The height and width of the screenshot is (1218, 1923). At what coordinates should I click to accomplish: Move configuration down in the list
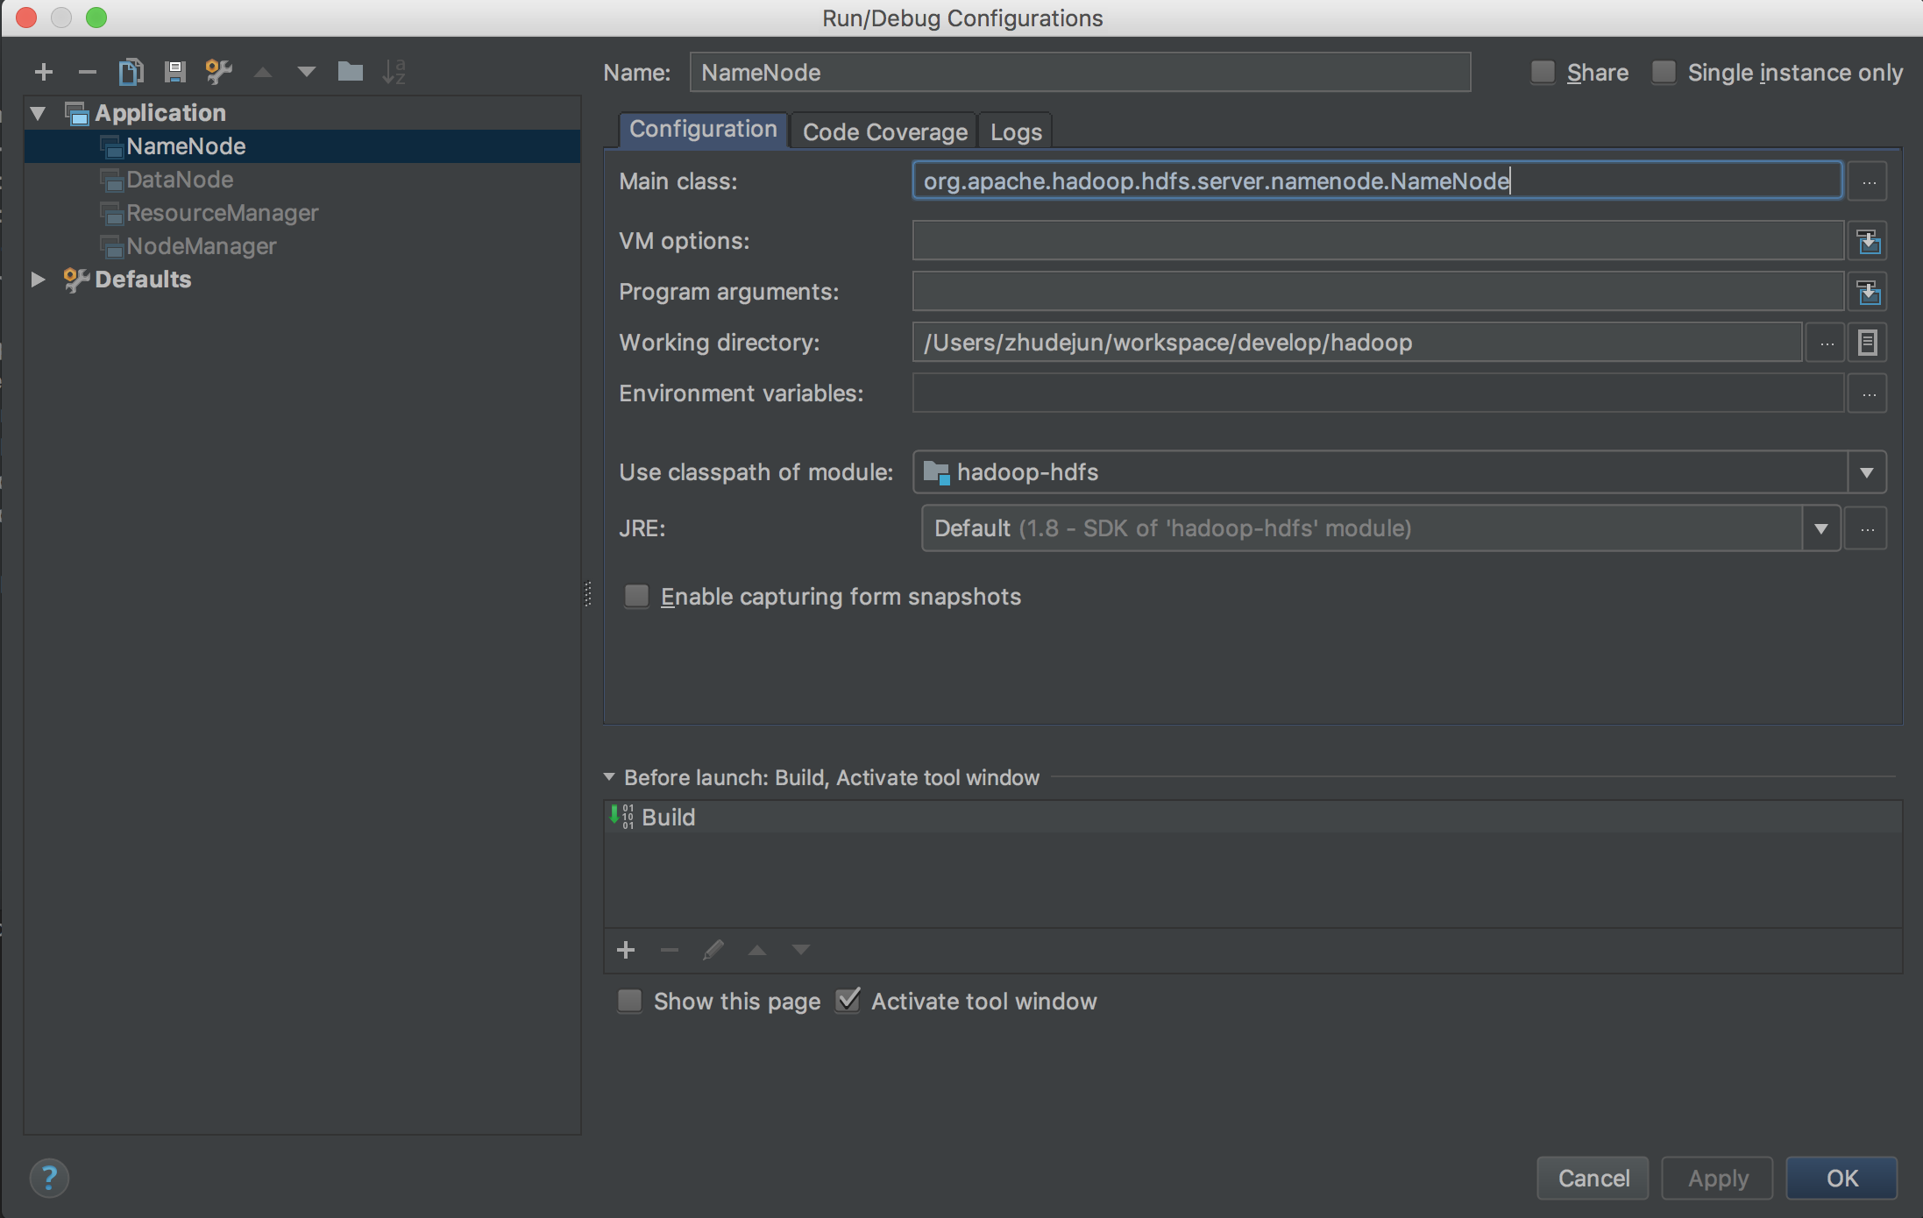306,72
